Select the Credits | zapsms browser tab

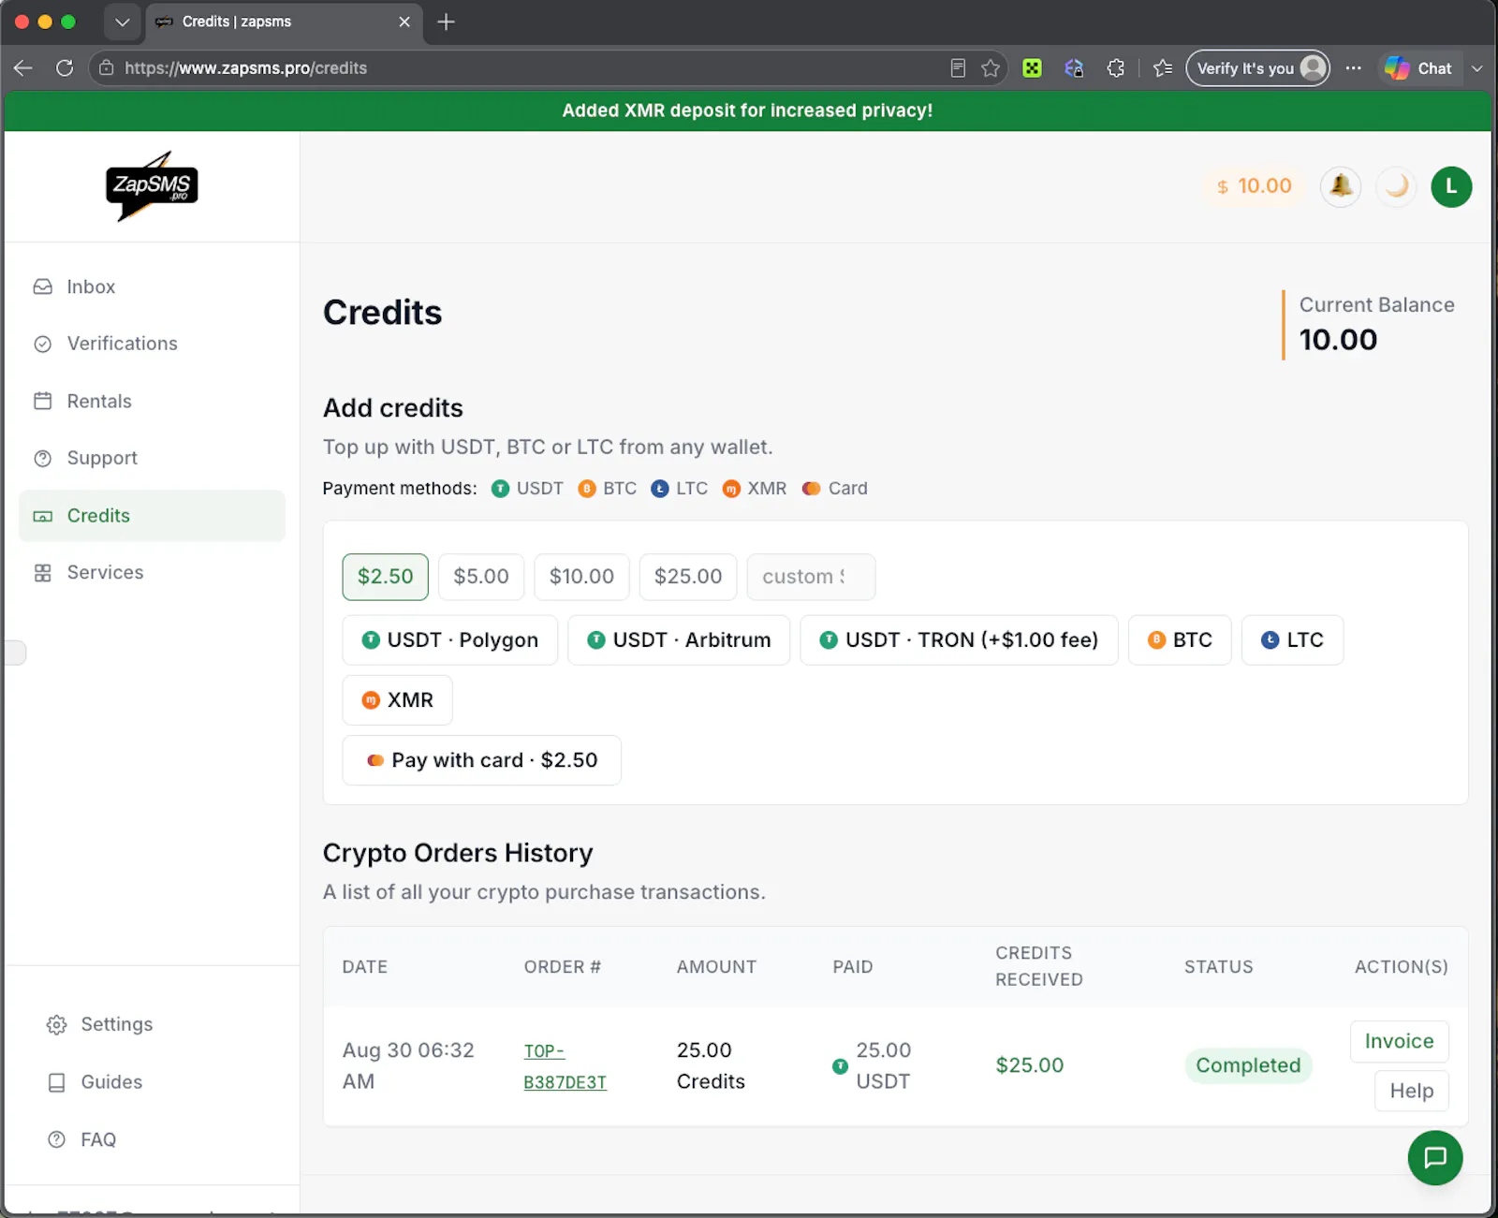point(284,22)
